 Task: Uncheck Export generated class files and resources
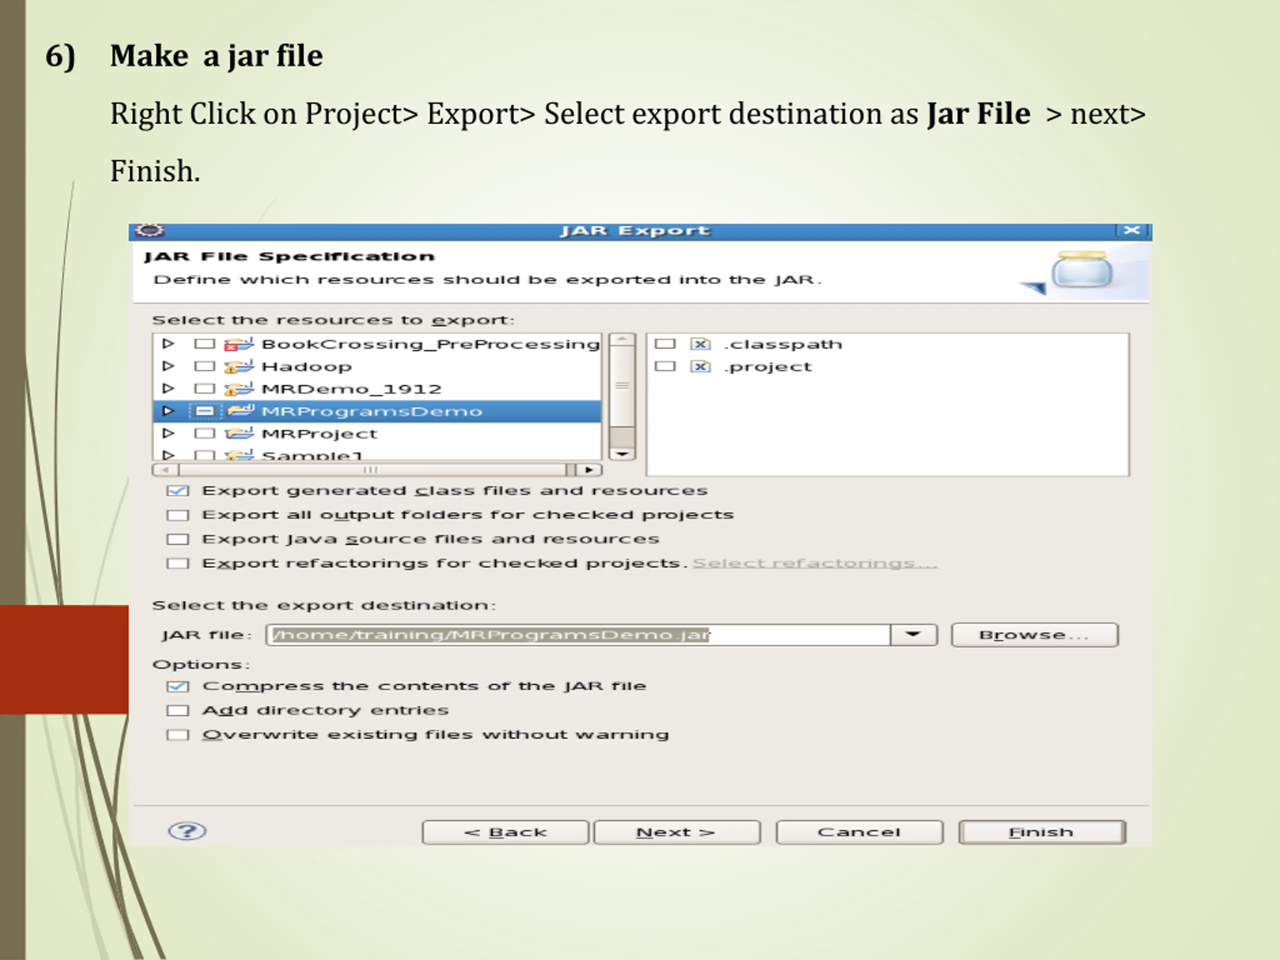pos(177,490)
